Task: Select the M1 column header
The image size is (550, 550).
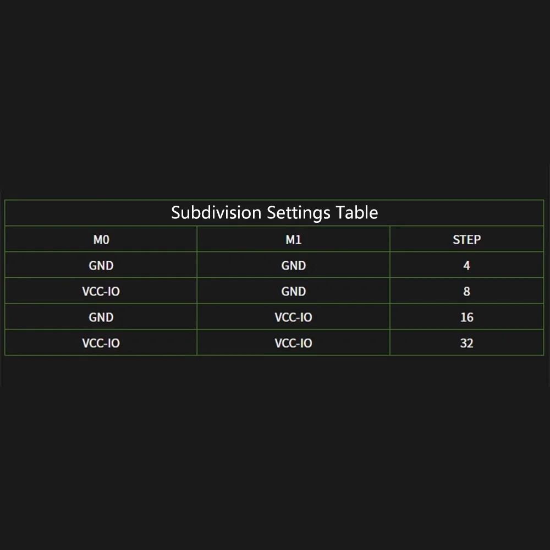Action: [x=293, y=240]
